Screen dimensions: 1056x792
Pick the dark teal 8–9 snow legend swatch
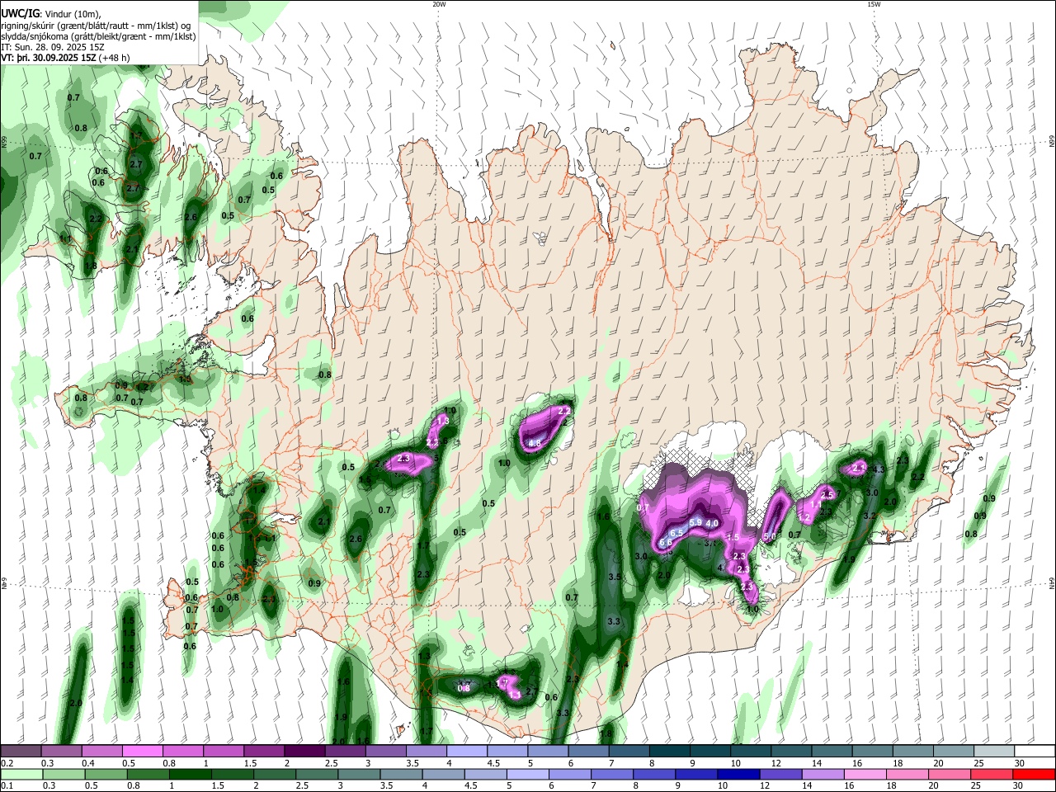pos(669,752)
